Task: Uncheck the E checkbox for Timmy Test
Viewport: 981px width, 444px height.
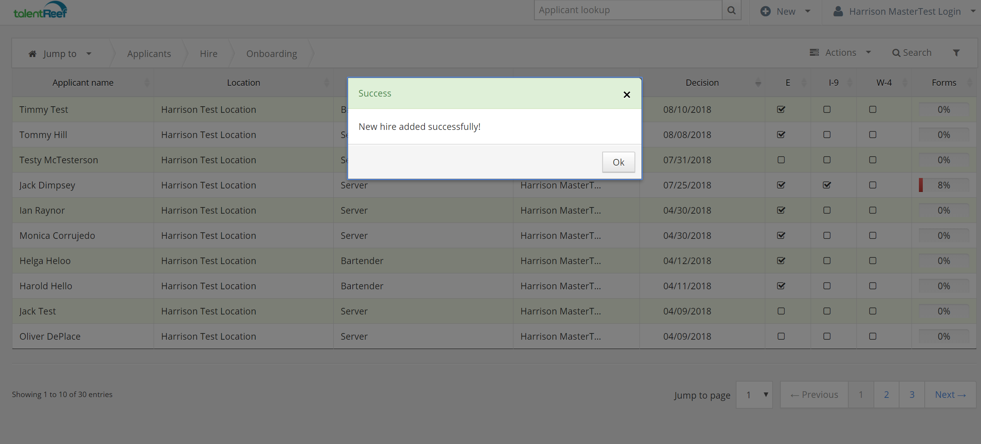Action: pyautogui.click(x=781, y=109)
